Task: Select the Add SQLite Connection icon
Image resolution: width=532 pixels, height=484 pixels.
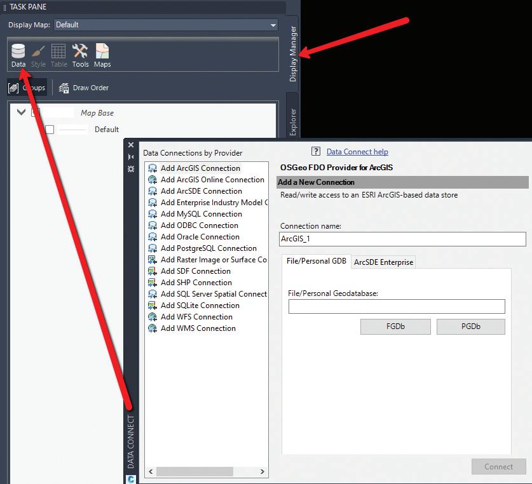Action: coord(153,306)
